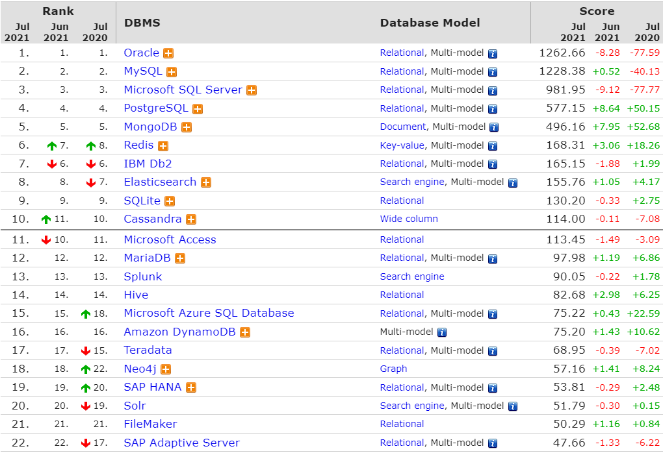The height and width of the screenshot is (453, 663).
Task: Open the Solr DBMS link
Action: point(135,406)
